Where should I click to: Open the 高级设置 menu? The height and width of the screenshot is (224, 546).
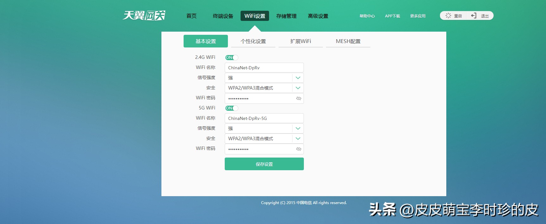point(318,16)
